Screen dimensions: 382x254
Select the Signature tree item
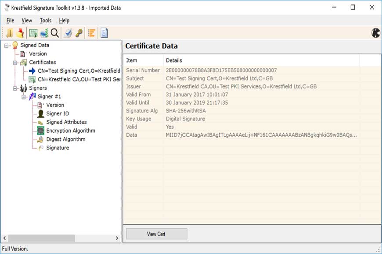[58, 148]
